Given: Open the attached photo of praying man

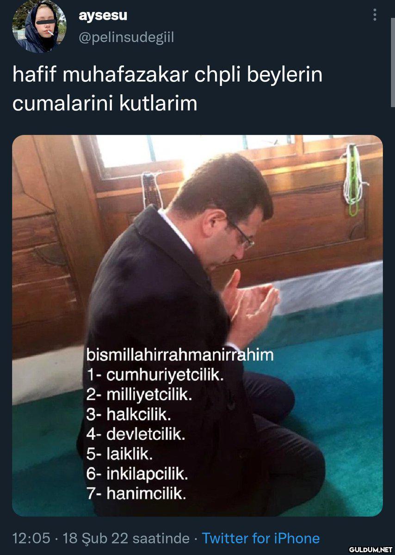Looking at the screenshot, I should point(197,326).
